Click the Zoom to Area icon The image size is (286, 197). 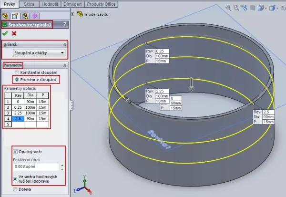tap(236, 8)
